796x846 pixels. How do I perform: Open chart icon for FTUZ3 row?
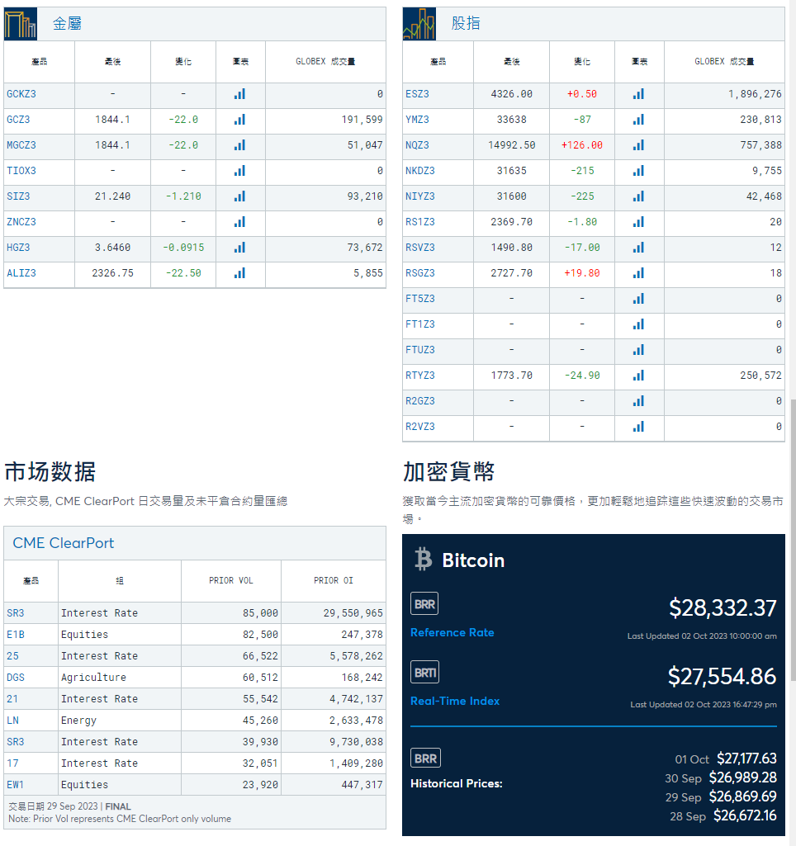(x=638, y=350)
